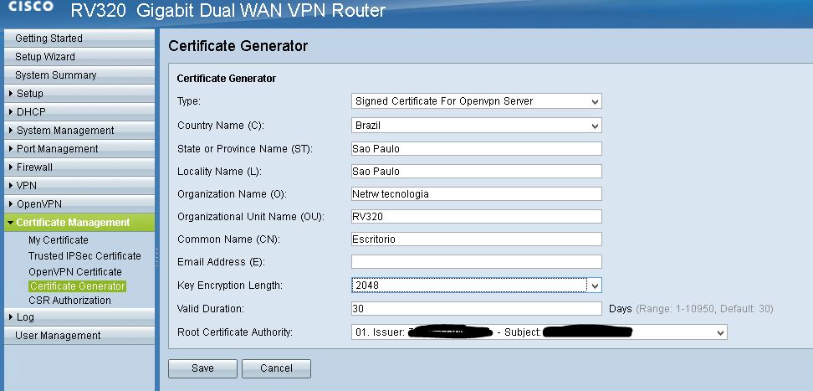Cancel the certificate form
This screenshot has width=813, height=391.
(276, 368)
